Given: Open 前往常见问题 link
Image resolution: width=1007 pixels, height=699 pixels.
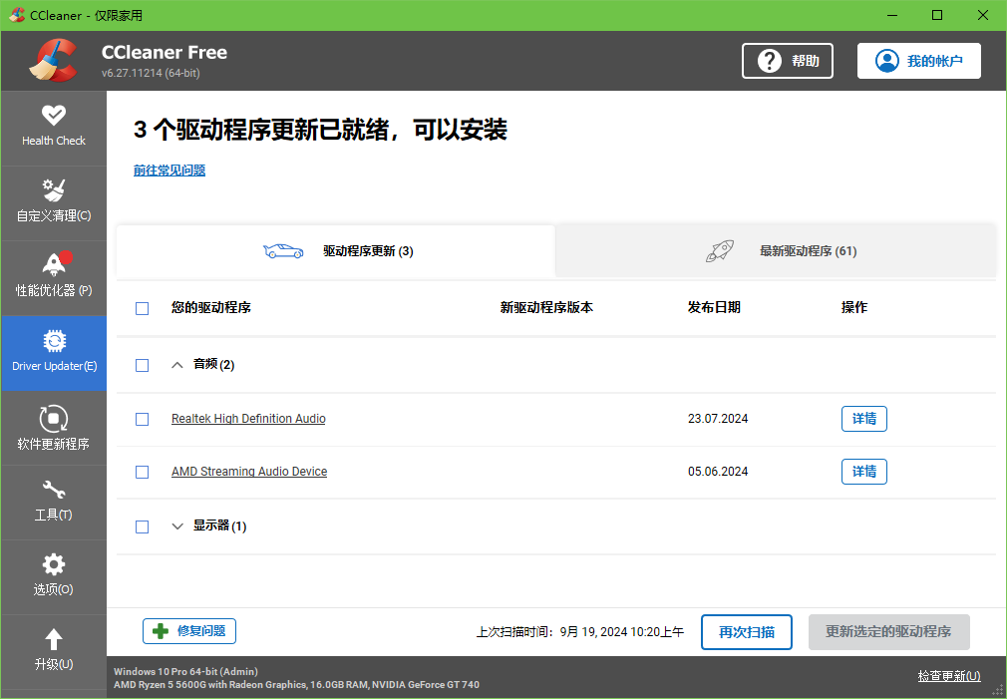Looking at the screenshot, I should click(168, 171).
